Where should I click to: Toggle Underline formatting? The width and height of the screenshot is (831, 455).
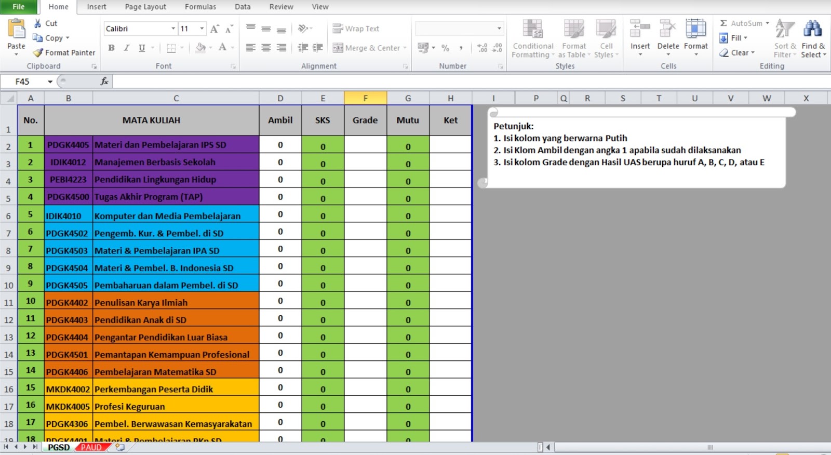point(142,48)
